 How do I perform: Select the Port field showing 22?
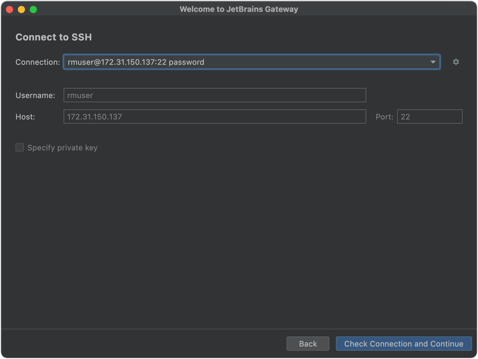pos(429,116)
